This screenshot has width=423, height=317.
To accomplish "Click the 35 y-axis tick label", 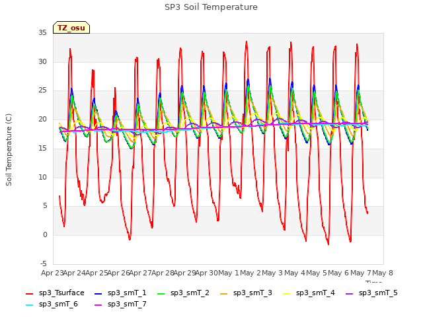I will pos(42,33).
